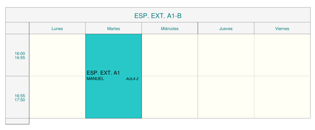Open the ESP. EXT. A1 class block
This screenshot has height=130, width=315.
pos(103,73)
